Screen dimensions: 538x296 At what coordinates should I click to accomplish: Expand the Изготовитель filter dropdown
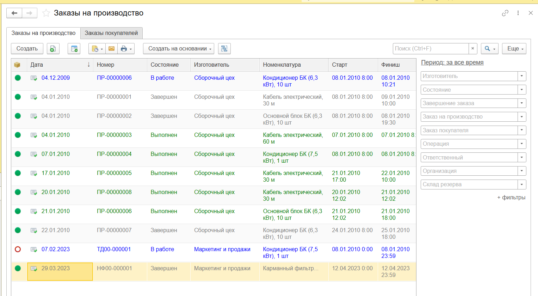[x=522, y=76]
